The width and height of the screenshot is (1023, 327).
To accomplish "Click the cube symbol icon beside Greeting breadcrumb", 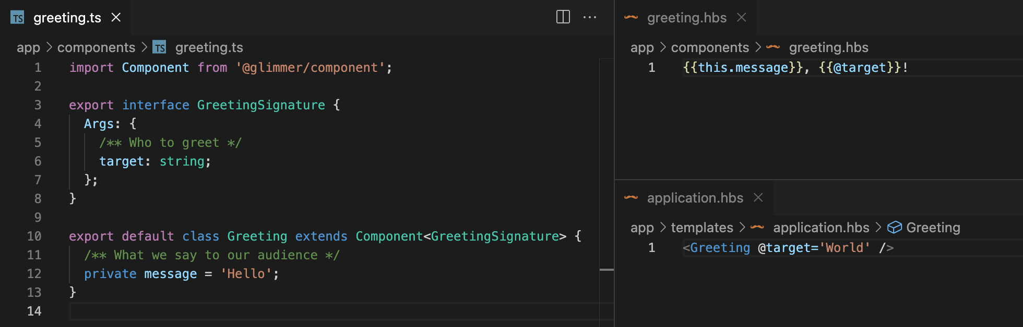I will tap(895, 228).
